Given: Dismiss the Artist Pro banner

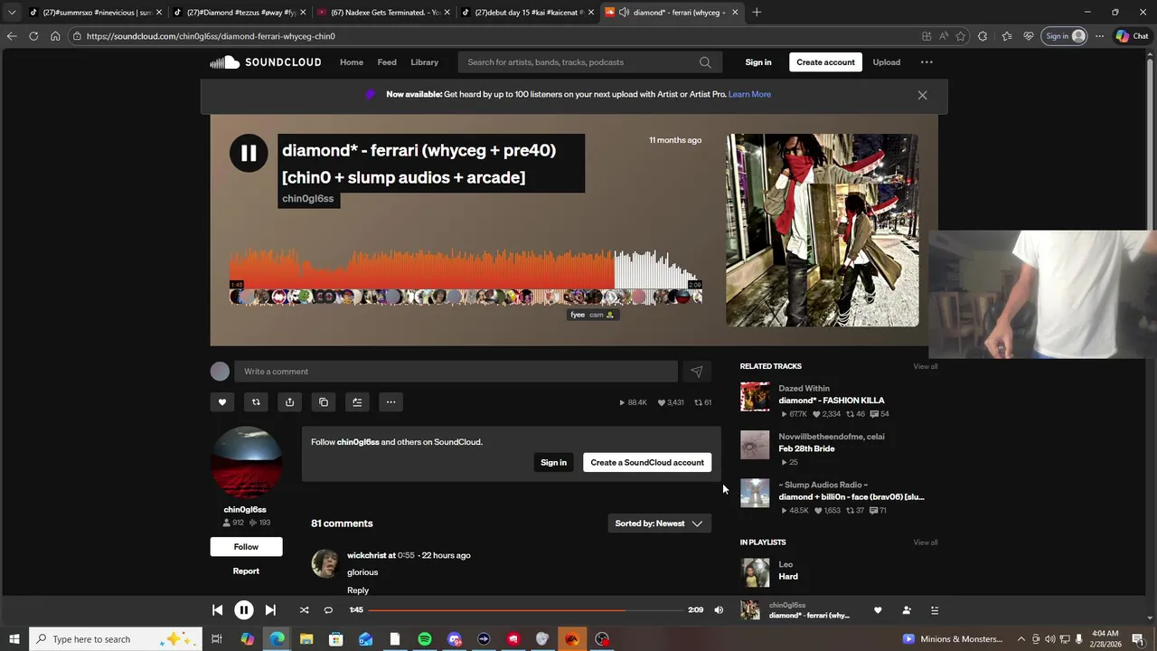Looking at the screenshot, I should tap(922, 95).
